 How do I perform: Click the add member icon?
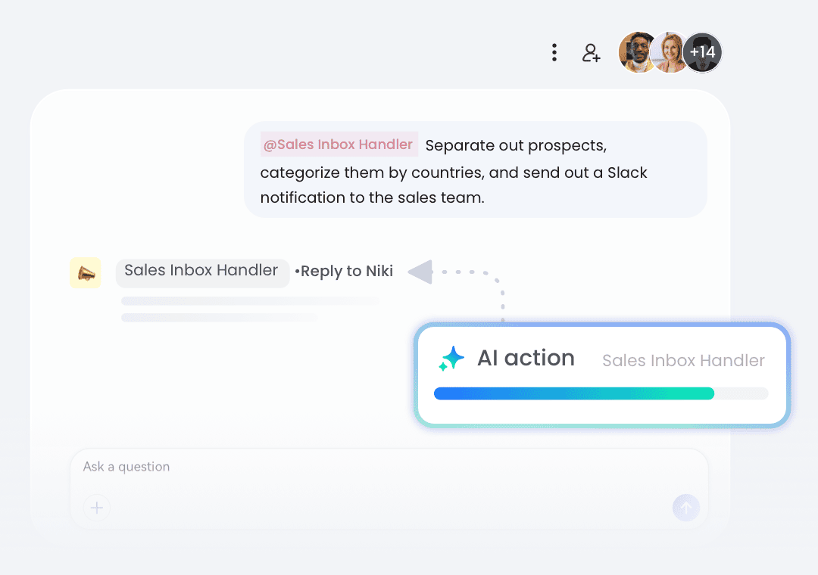(591, 52)
